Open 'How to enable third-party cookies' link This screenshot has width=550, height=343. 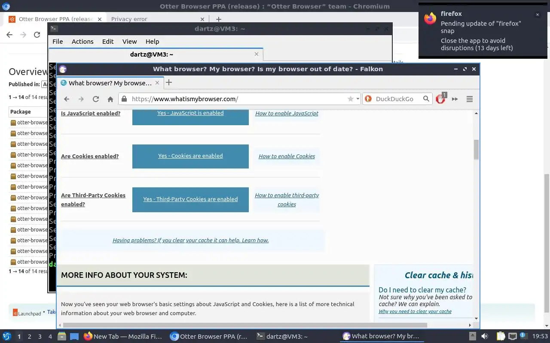click(287, 200)
